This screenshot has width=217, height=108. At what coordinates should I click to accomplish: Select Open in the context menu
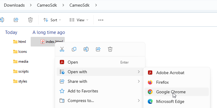click(100, 62)
